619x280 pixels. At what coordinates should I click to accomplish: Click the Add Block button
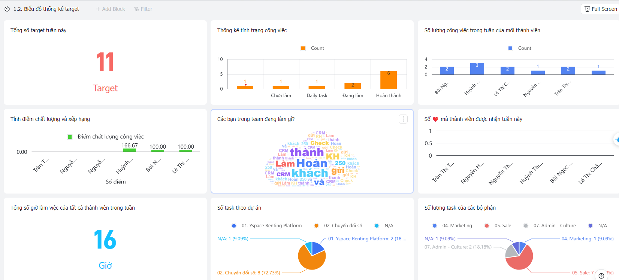tap(110, 9)
